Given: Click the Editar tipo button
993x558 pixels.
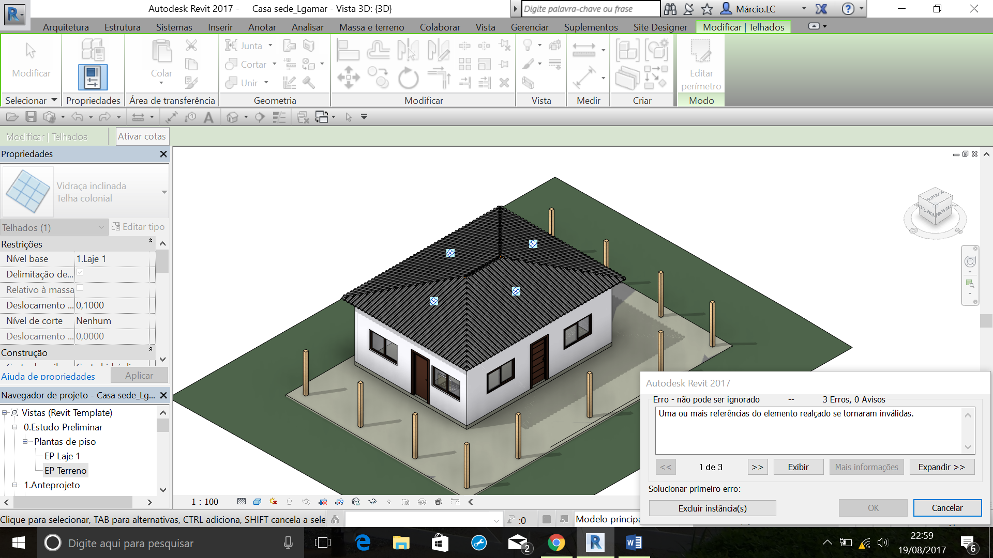Looking at the screenshot, I should tap(138, 227).
